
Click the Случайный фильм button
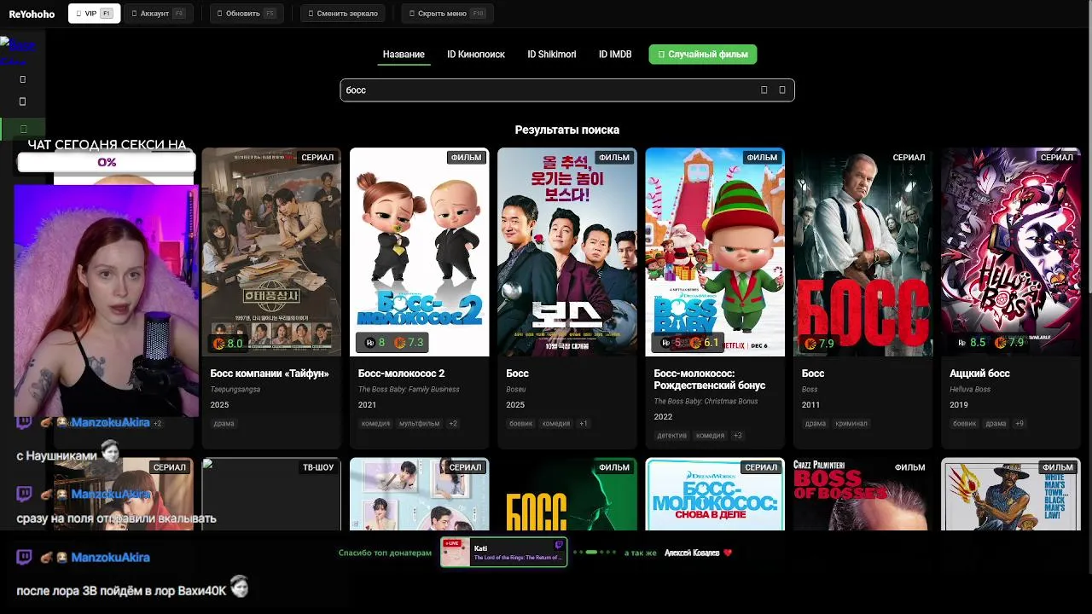pyautogui.click(x=702, y=55)
